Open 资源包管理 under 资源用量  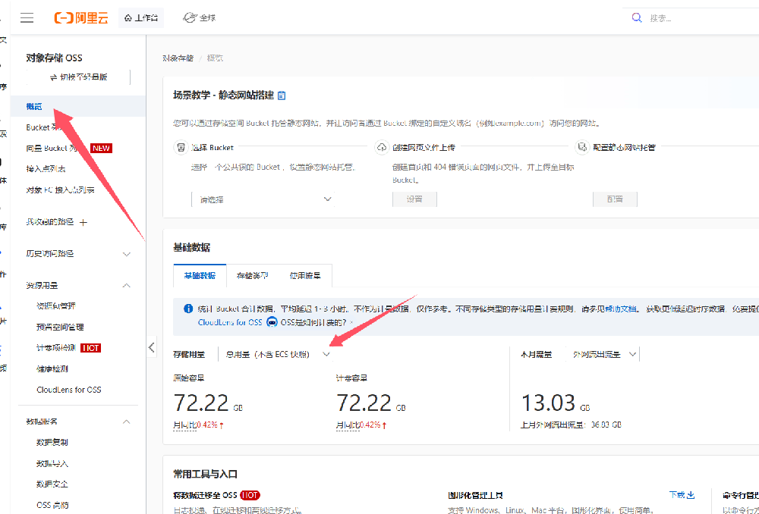(55, 306)
